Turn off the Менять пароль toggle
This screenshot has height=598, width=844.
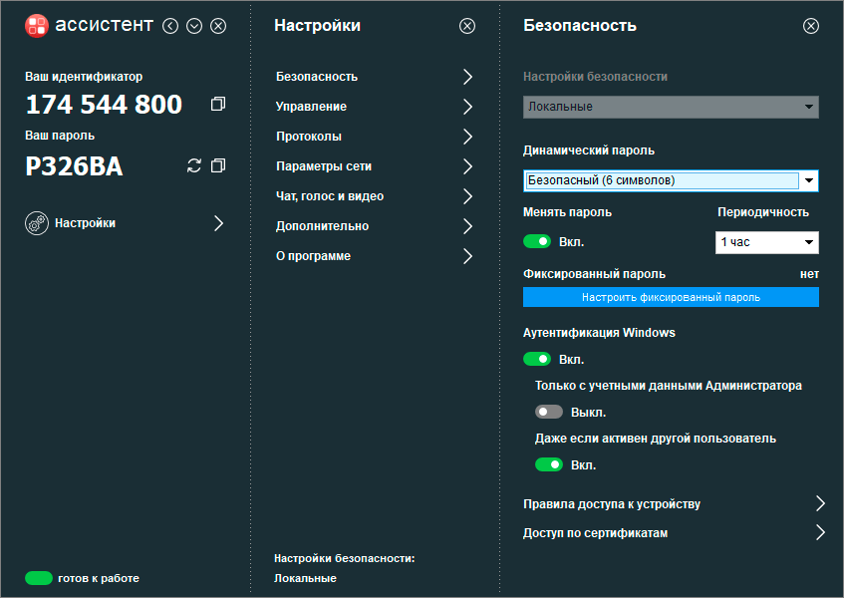point(537,241)
